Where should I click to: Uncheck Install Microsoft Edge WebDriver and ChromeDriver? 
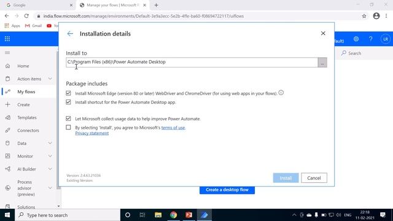pos(68,93)
